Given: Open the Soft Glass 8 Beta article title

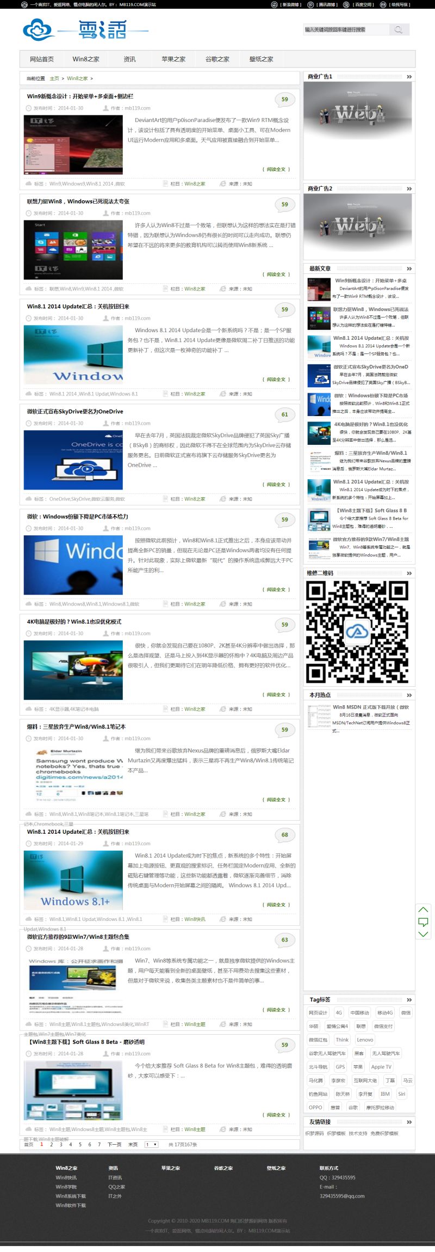Looking at the screenshot, I should point(86,1042).
